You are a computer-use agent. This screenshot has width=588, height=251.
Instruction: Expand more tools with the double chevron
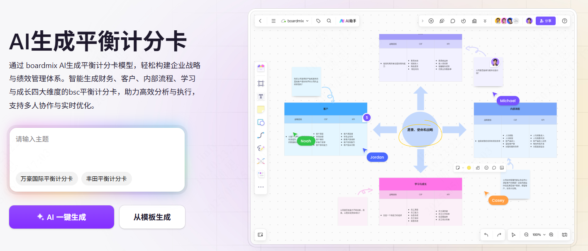pos(485,21)
